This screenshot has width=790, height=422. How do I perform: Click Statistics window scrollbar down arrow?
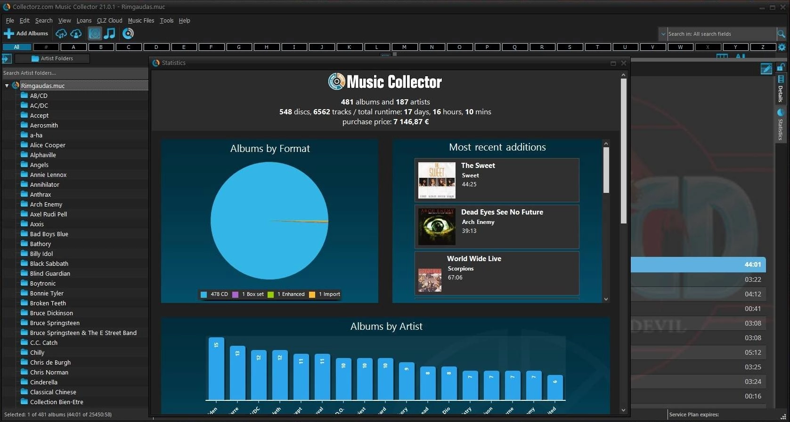click(x=623, y=410)
